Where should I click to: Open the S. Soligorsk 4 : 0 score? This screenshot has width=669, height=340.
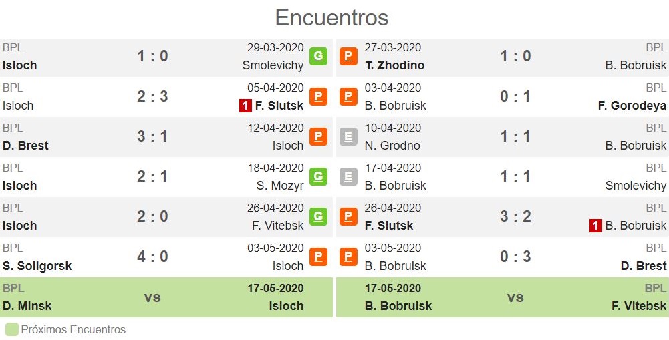tap(152, 257)
